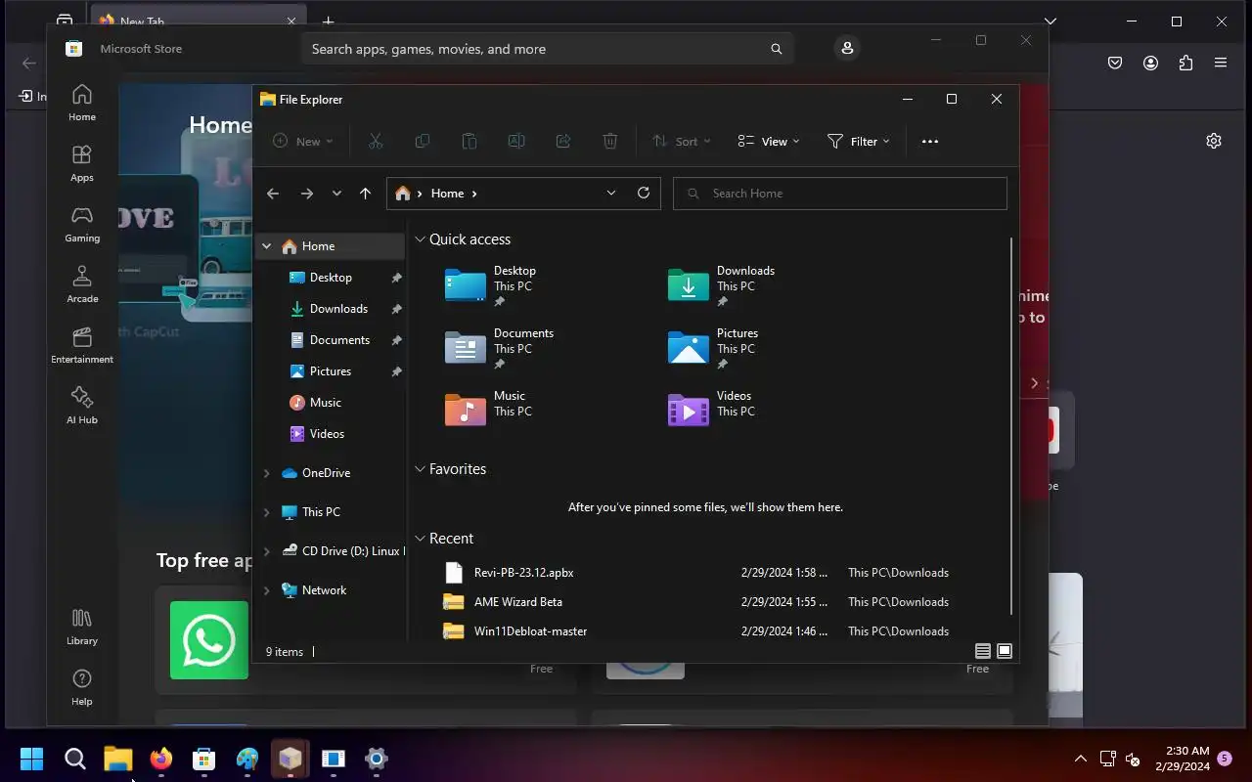Open the See more ellipsis menu
1252x782 pixels.
(930, 142)
